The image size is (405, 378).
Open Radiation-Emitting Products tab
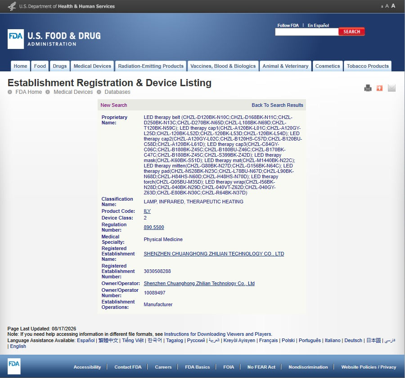(151, 66)
